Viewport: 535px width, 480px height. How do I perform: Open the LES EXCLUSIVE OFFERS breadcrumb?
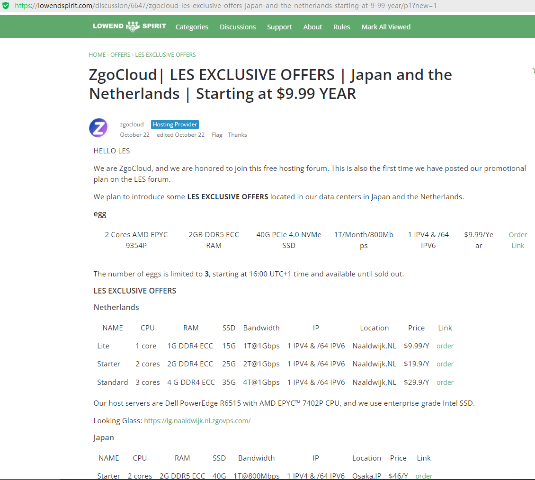(166, 54)
